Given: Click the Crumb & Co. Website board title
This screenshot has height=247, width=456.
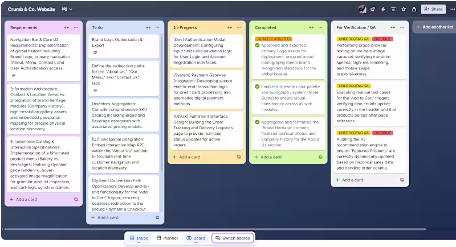Looking at the screenshot, I should (x=31, y=9).
